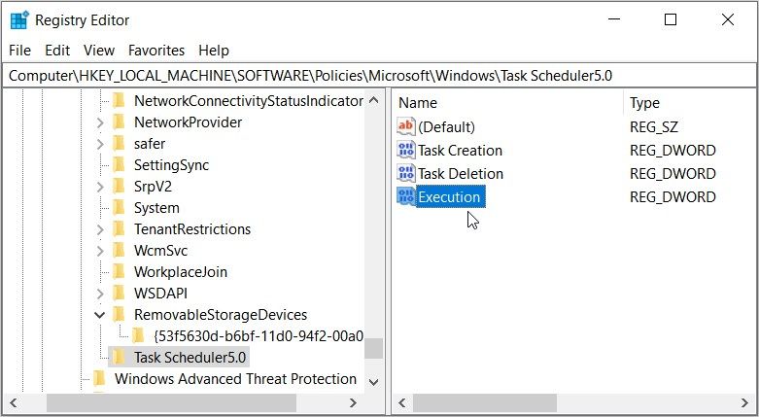The width and height of the screenshot is (759, 417).
Task: Click the Registry Editor app icon in title bar
Action: (18, 19)
